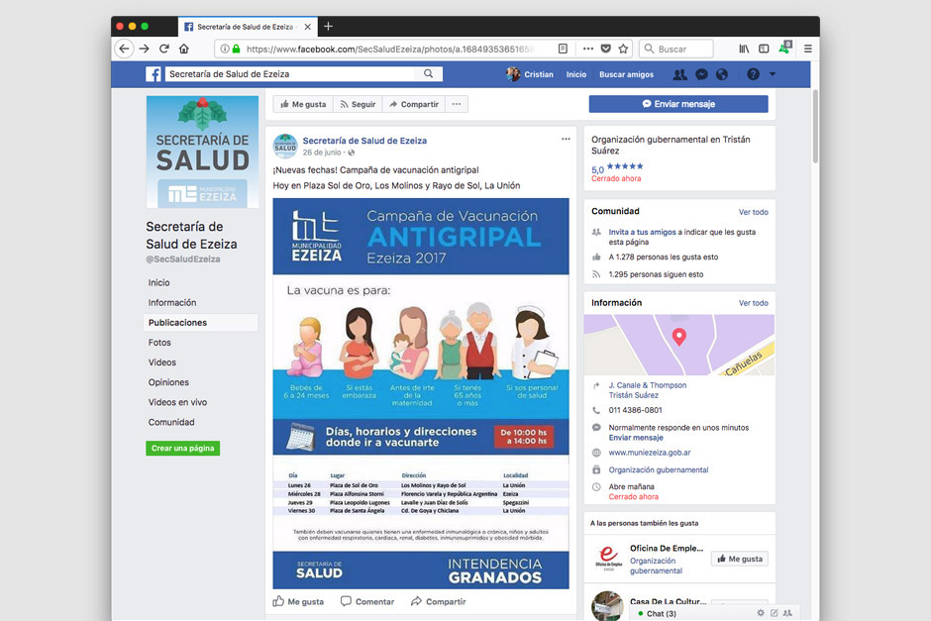Like Oficina De Empleo page

click(x=740, y=559)
